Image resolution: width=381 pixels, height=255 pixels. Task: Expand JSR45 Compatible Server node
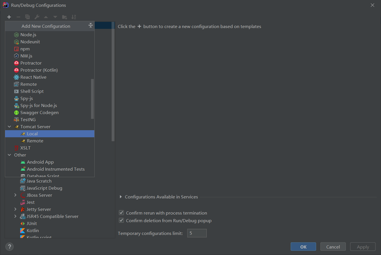pyautogui.click(x=15, y=216)
